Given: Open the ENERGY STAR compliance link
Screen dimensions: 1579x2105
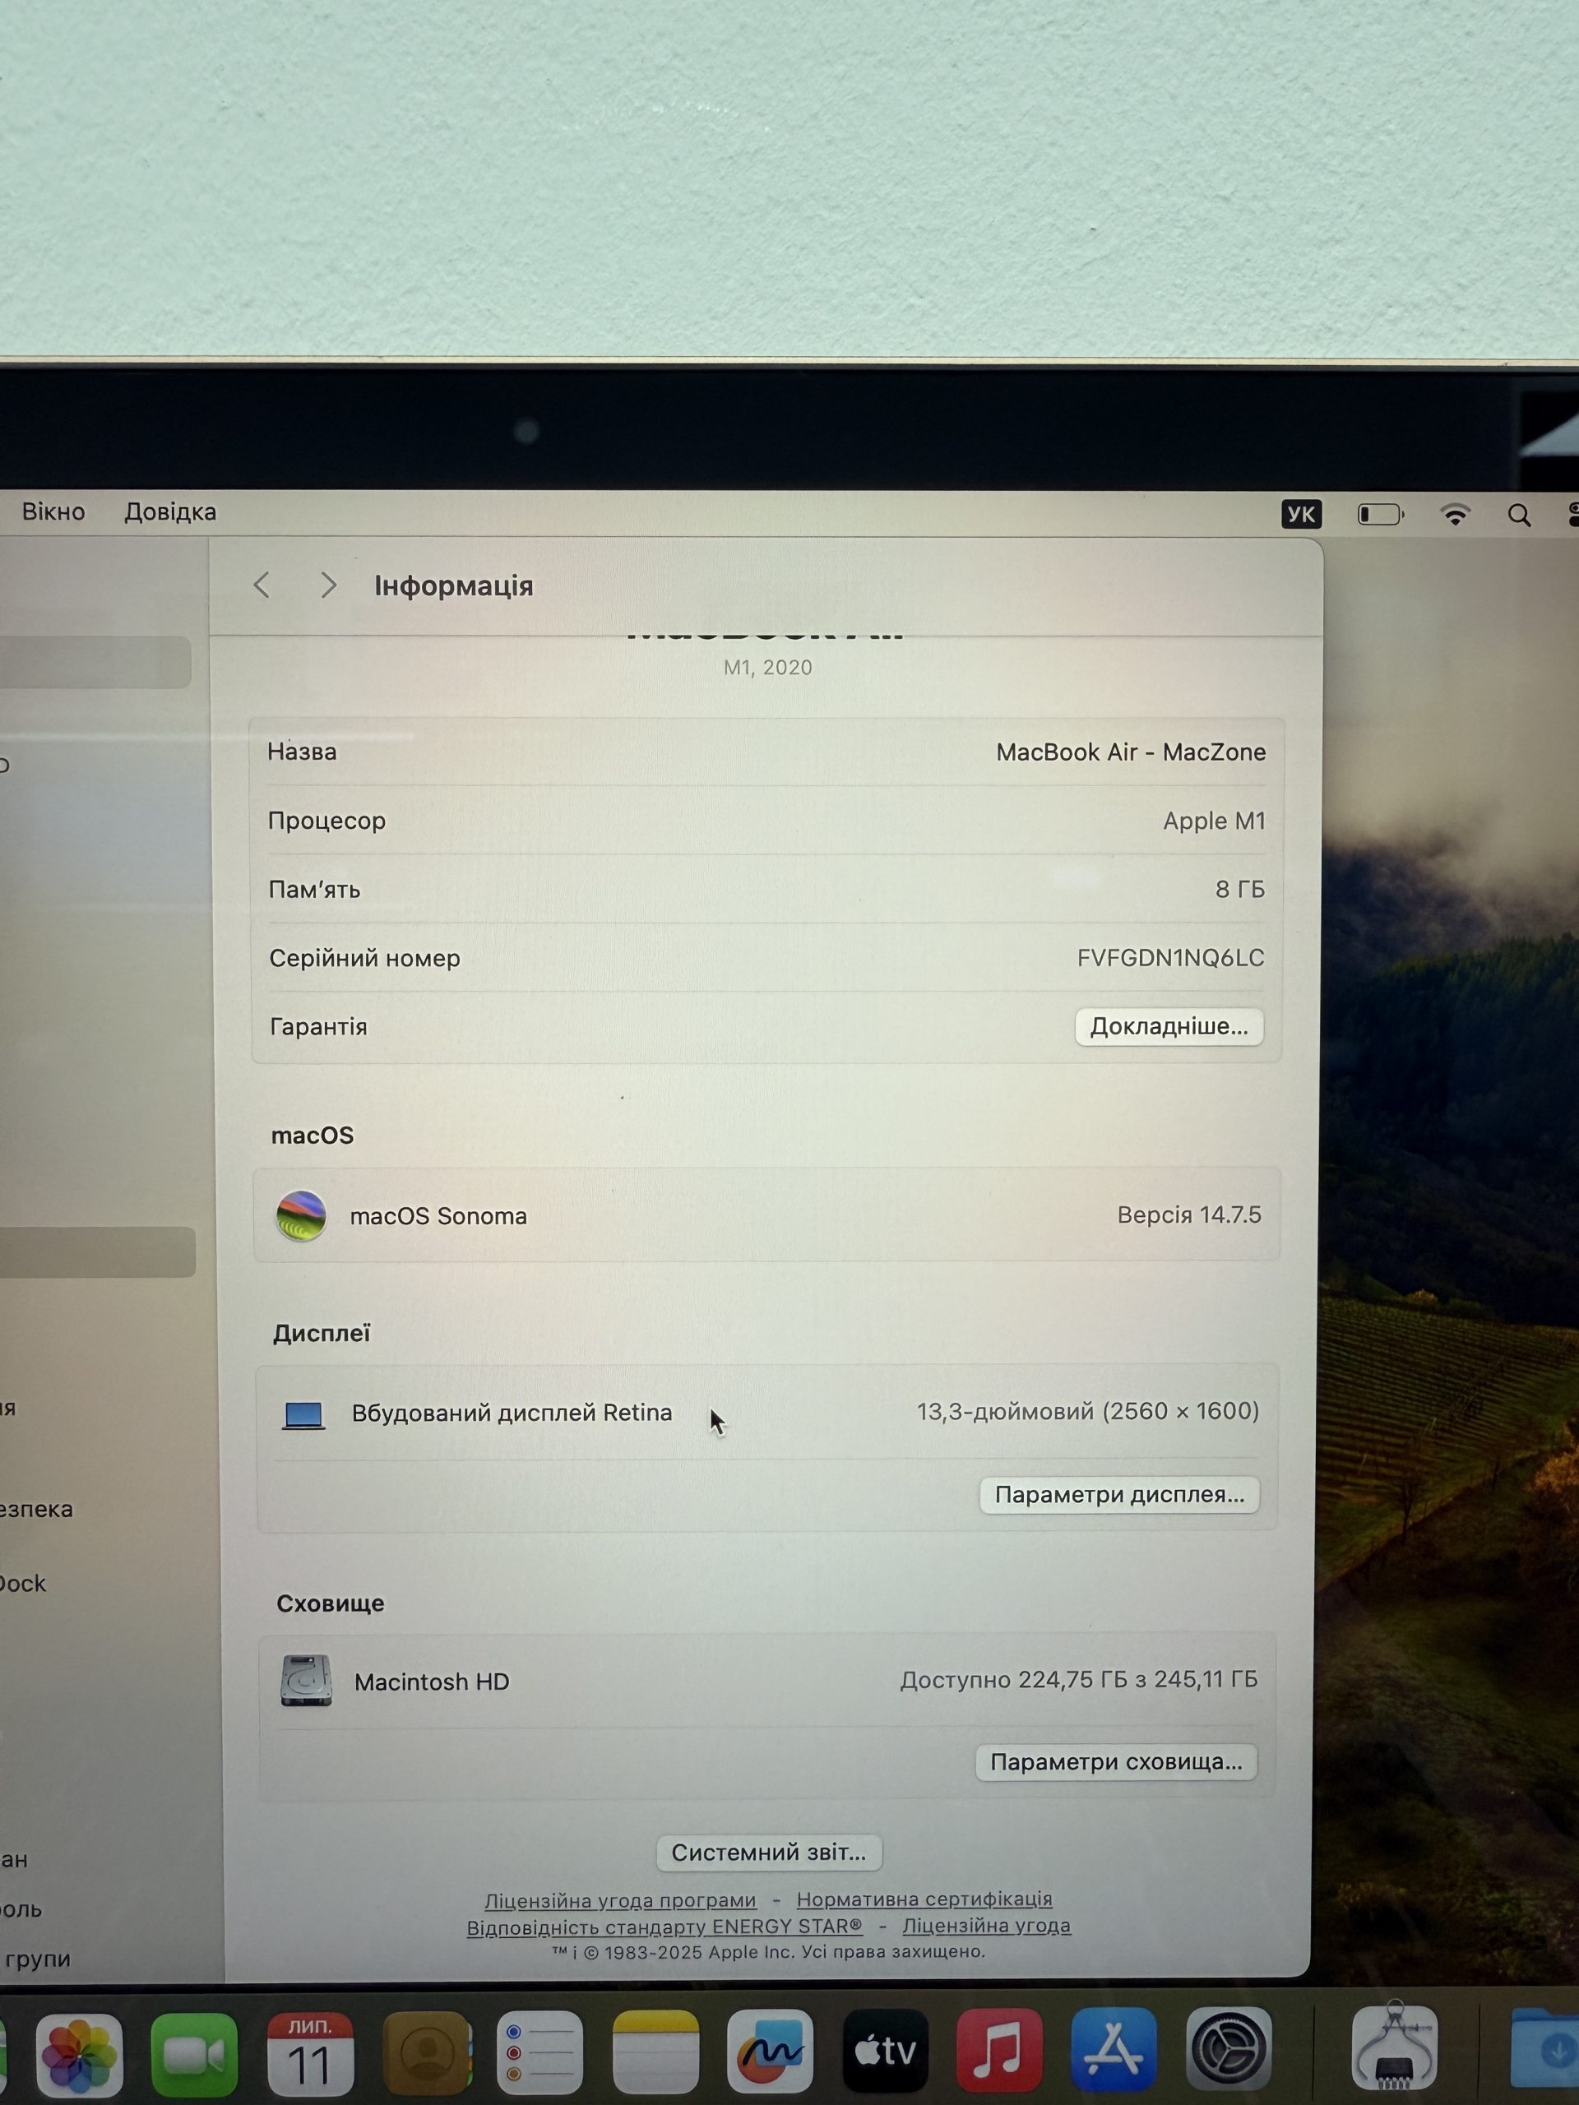Looking at the screenshot, I should click(x=664, y=1927).
